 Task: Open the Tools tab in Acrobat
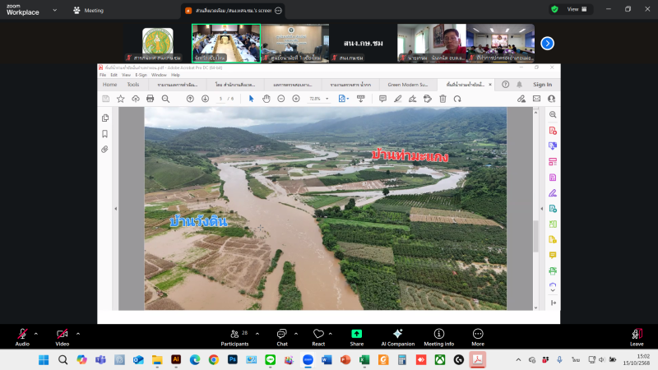point(132,85)
